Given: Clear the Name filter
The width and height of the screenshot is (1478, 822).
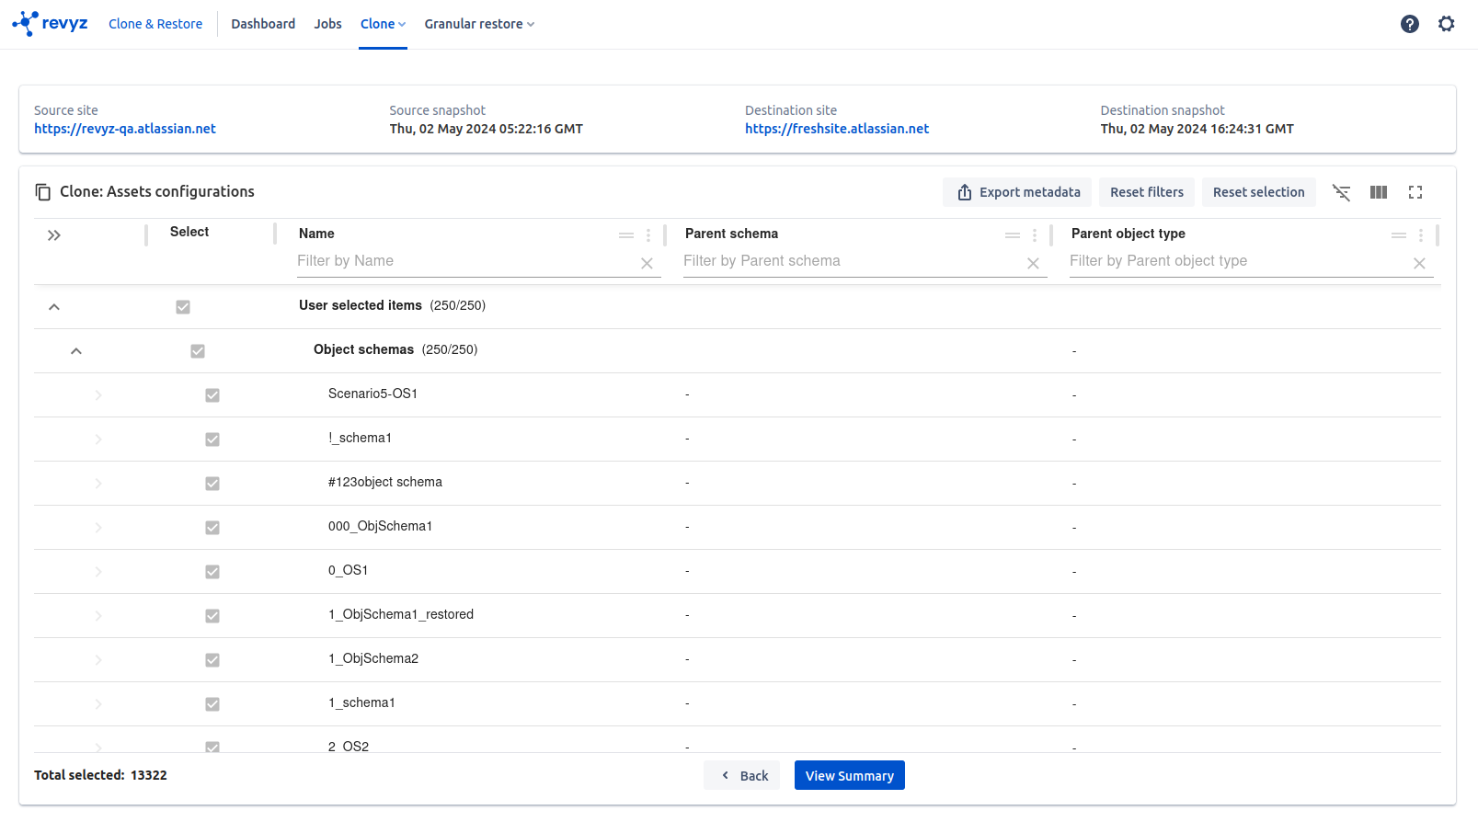Looking at the screenshot, I should coord(647,264).
